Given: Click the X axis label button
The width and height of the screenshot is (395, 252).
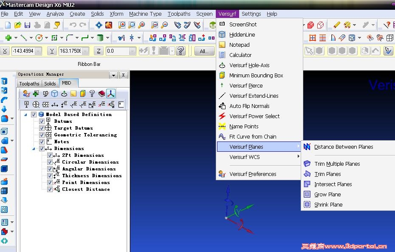Looking at the screenshot, I should (5, 51).
